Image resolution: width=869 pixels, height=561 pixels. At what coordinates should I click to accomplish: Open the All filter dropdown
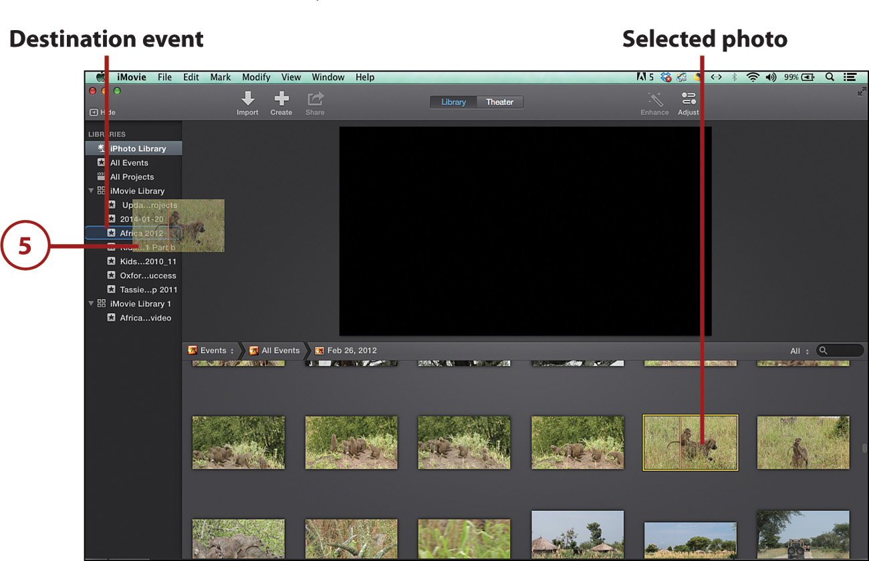click(799, 351)
